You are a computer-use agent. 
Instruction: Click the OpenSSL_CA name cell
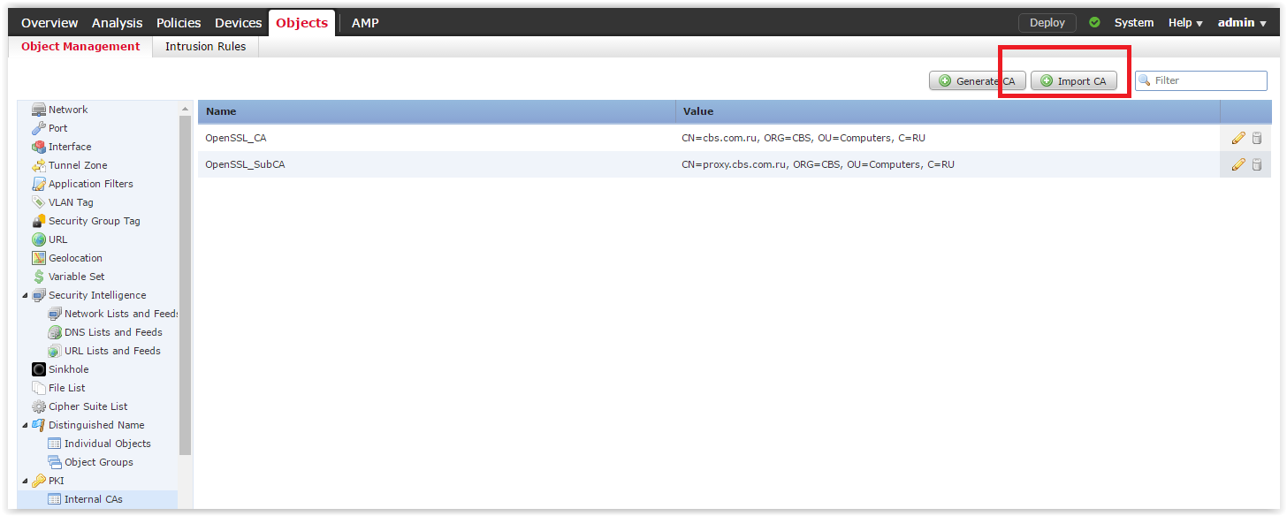[437, 138]
